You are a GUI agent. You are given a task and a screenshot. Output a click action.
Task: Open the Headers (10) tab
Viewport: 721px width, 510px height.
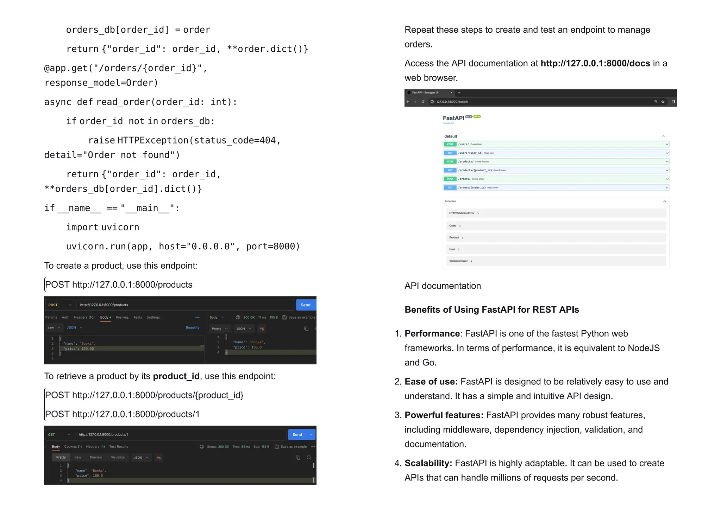(84, 317)
